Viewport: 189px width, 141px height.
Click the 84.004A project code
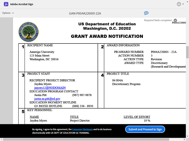tap(118, 80)
